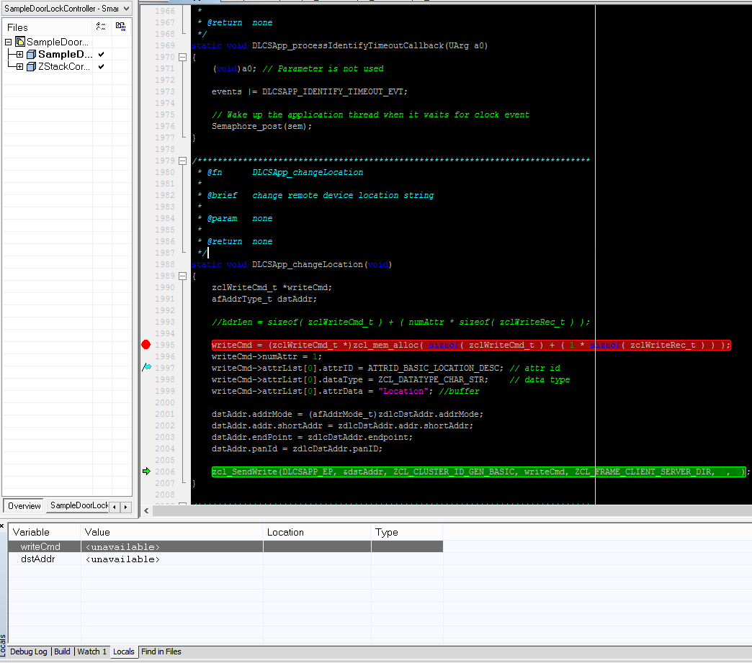The image size is (752, 663).
Task: Open the Find in Files tab
Action: pyautogui.click(x=161, y=651)
